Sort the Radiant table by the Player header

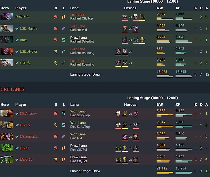pos(21,8)
